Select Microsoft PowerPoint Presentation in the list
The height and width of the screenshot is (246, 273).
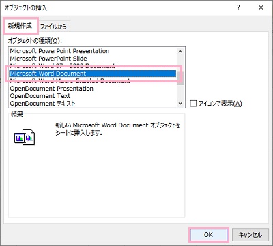point(93,51)
